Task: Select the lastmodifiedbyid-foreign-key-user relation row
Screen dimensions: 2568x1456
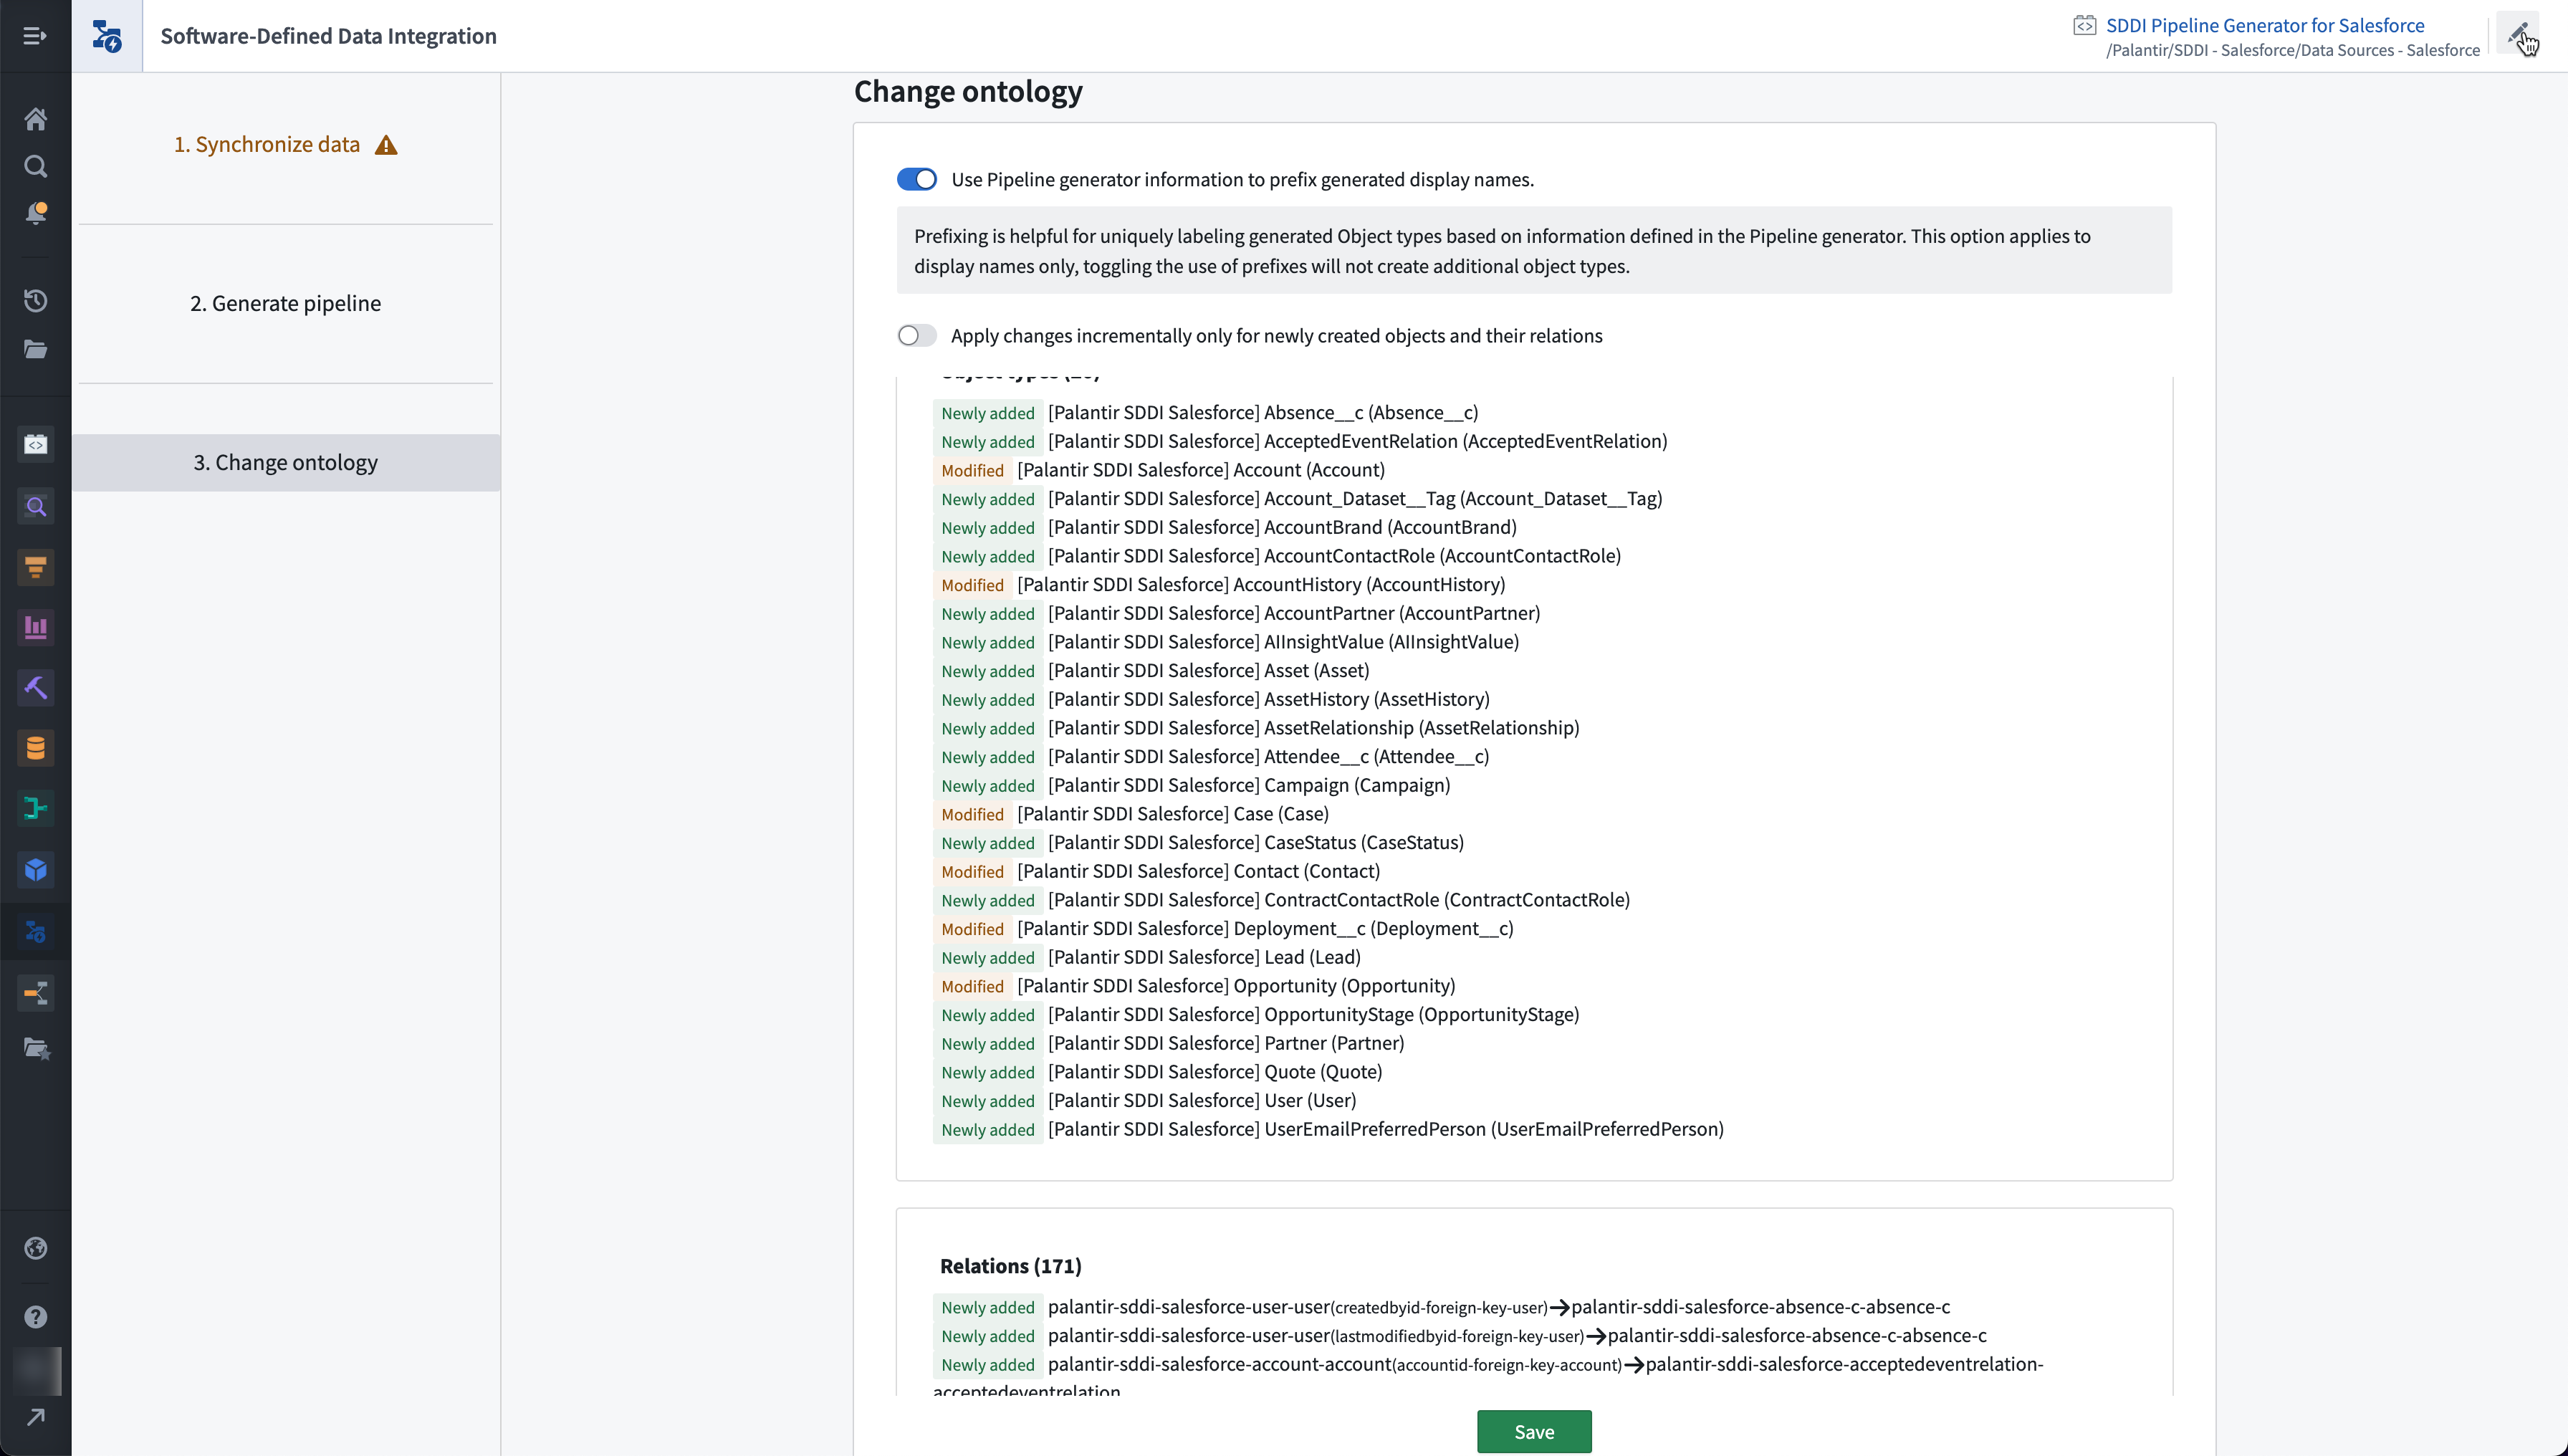Action: (x=1460, y=1336)
